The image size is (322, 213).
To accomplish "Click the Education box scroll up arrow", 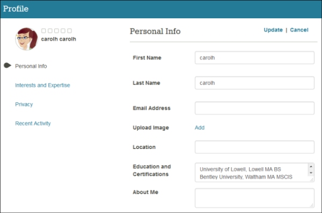I will (311, 166).
